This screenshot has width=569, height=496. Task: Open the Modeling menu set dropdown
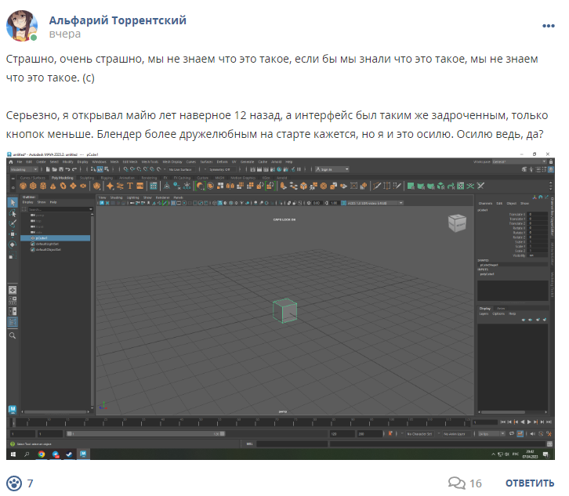pos(24,169)
